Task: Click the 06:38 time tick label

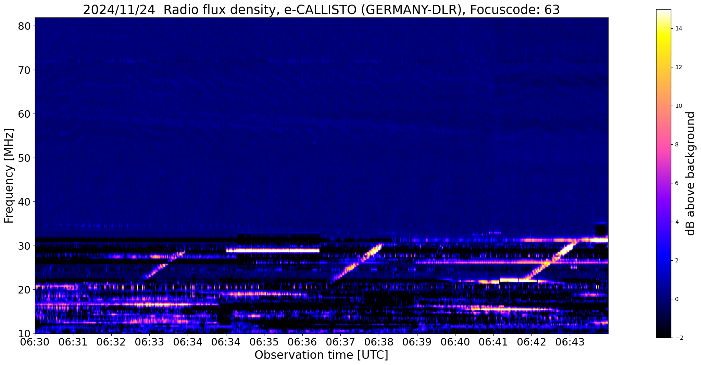Action: [379, 342]
